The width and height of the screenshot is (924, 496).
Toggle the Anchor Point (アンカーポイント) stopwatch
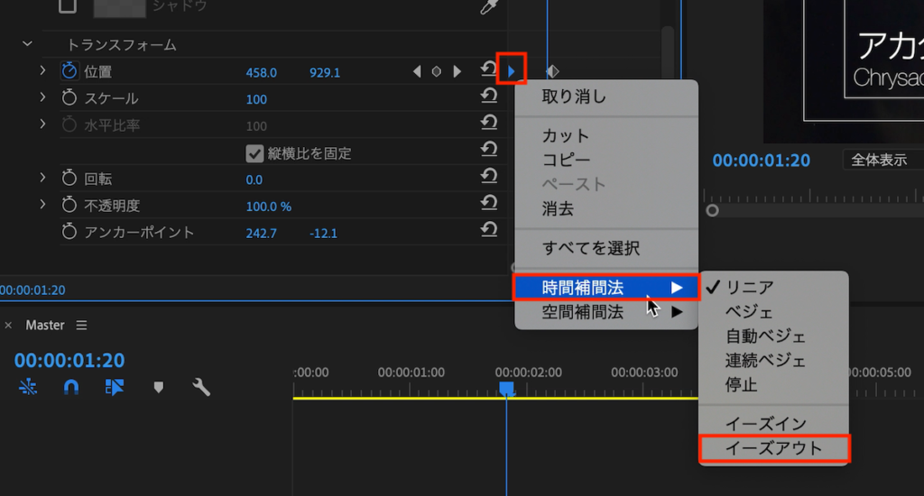tap(69, 232)
